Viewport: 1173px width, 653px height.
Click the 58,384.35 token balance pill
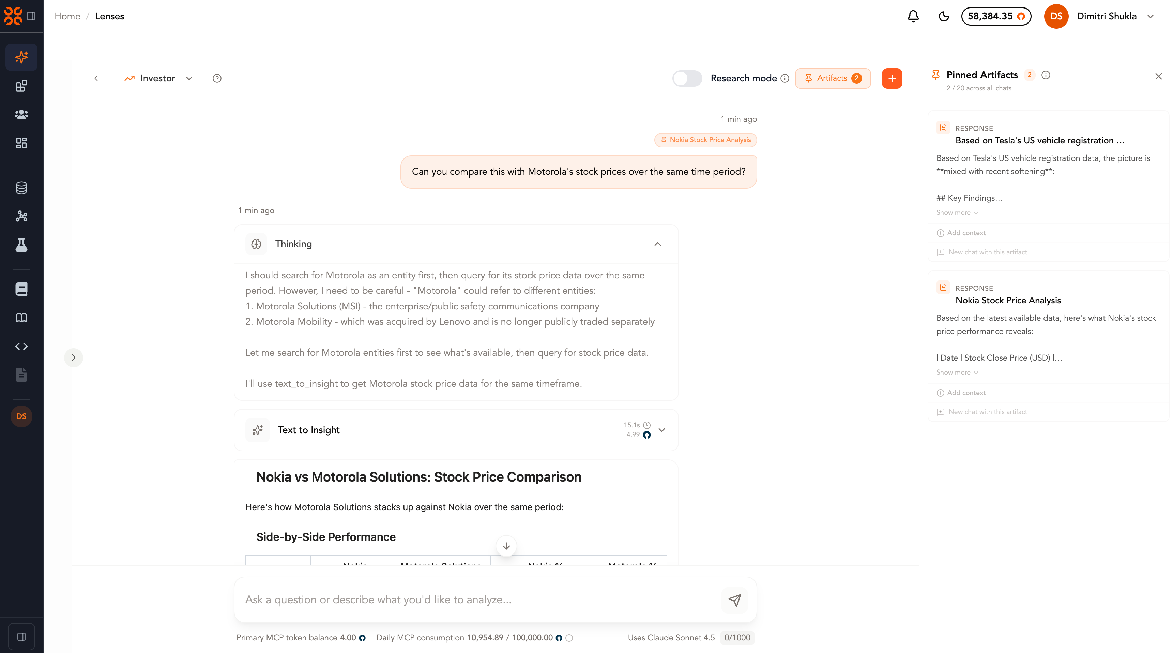(x=996, y=16)
